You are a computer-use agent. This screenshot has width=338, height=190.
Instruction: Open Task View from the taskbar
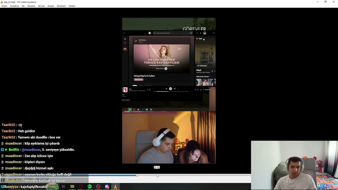click(63, 187)
